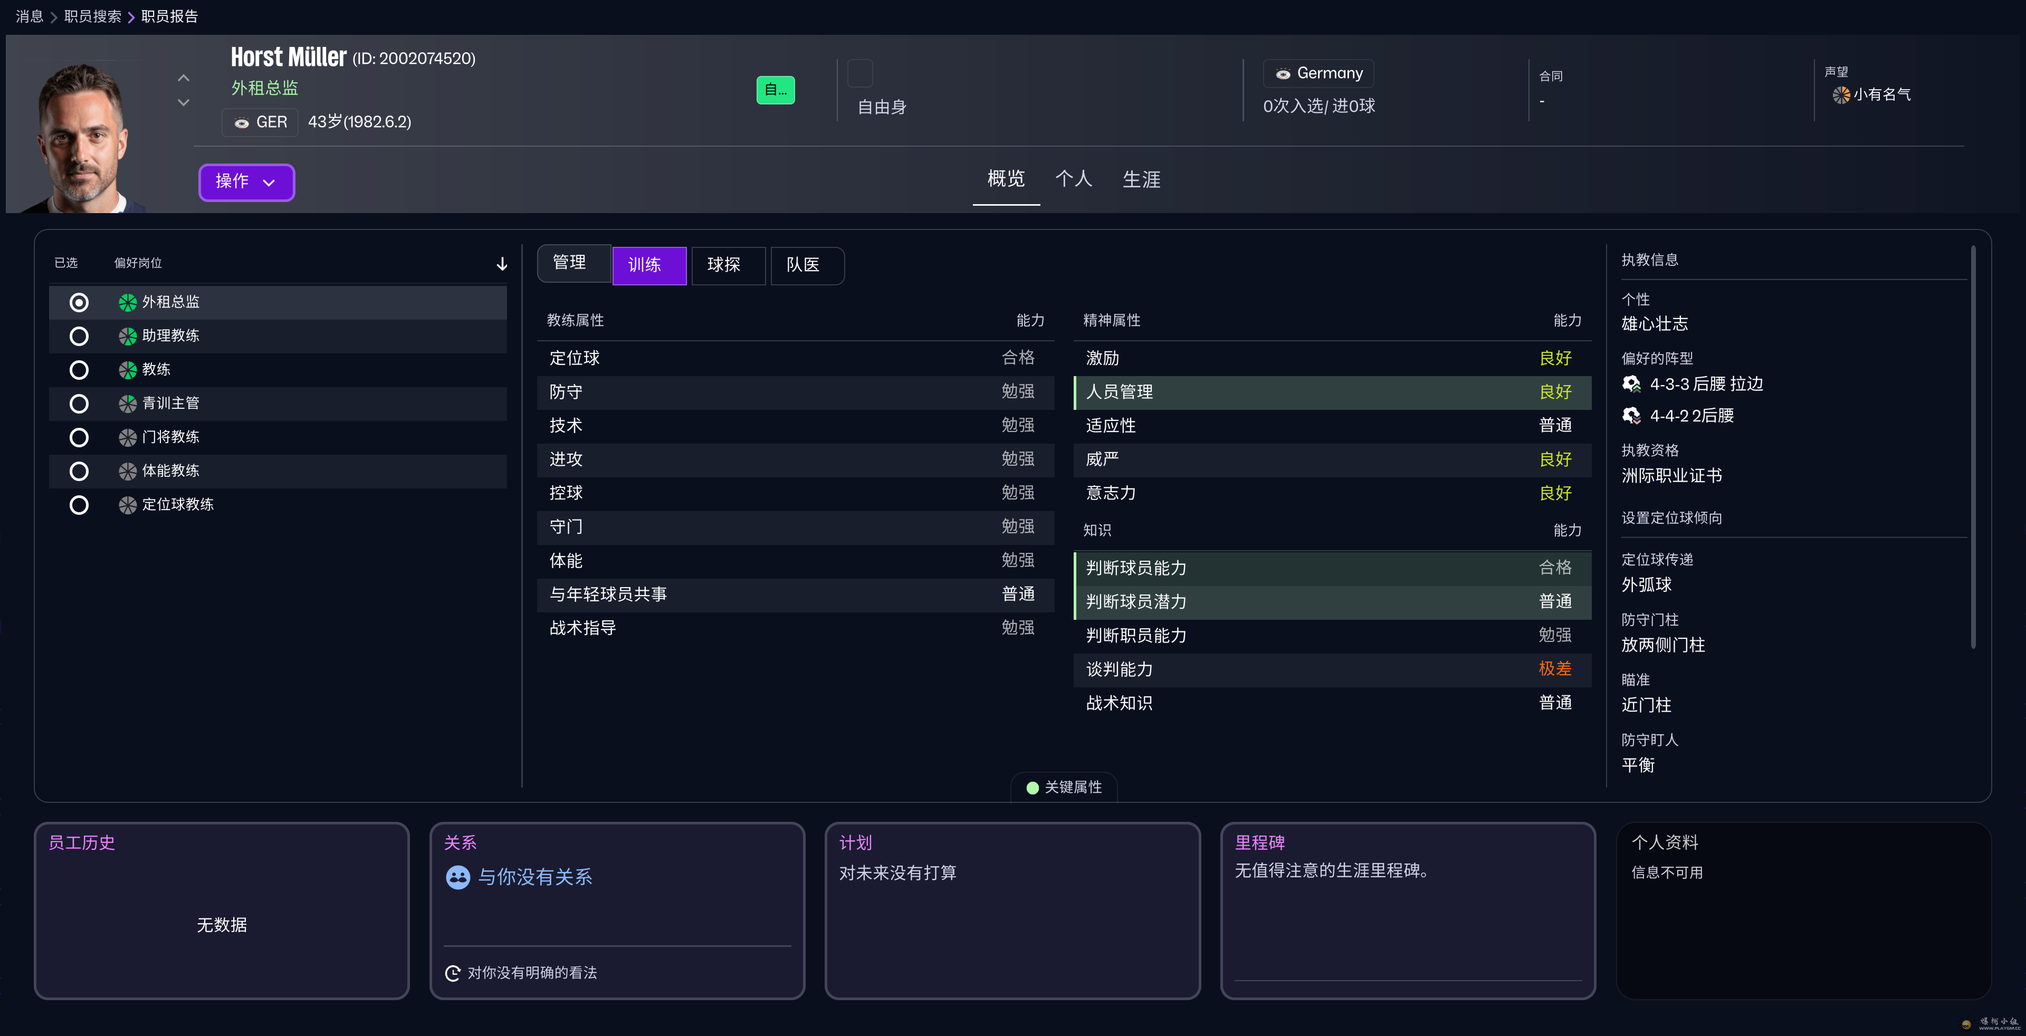Go to previous staff with up chevron
Viewport: 2026px width, 1036px height.
pos(183,78)
